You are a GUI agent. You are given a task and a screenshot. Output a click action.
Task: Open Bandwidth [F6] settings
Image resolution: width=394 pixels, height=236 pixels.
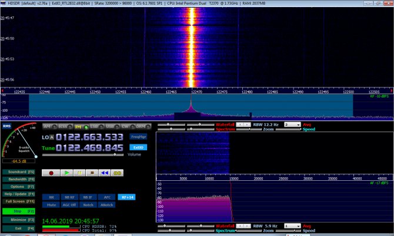coord(19,179)
